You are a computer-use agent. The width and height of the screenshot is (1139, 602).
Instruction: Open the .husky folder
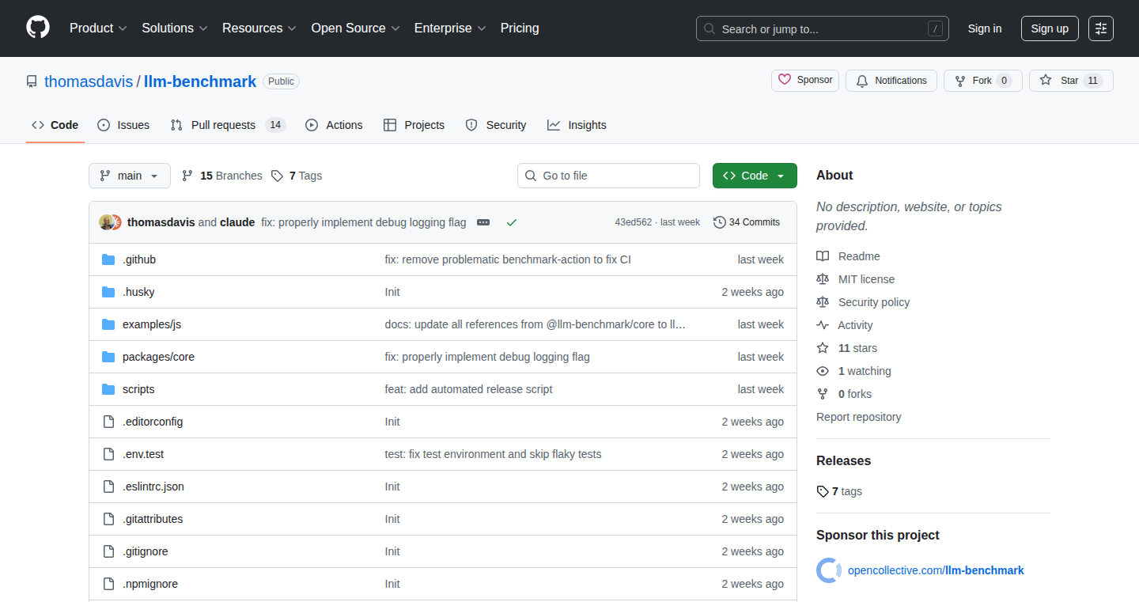138,292
